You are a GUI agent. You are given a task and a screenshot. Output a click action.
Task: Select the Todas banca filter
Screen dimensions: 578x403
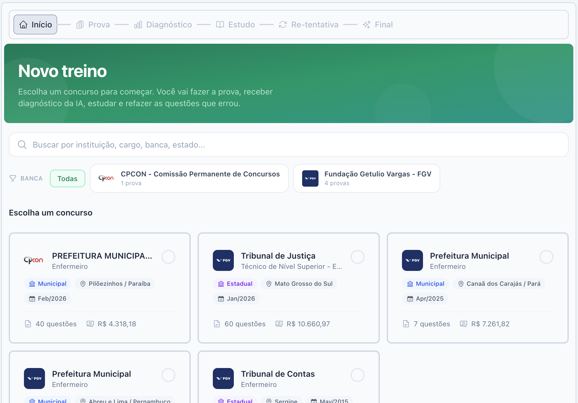[x=67, y=178]
